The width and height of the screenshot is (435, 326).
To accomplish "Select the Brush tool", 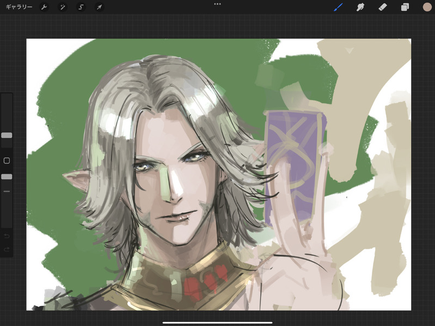I will click(338, 7).
